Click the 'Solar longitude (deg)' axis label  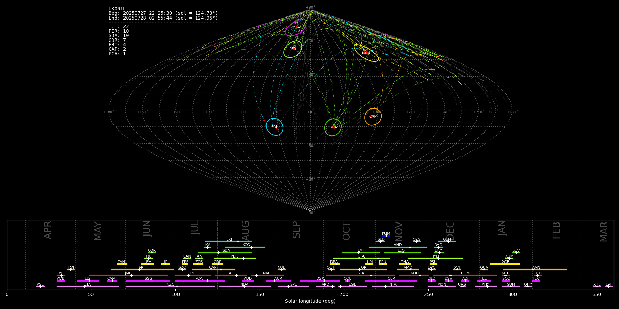coord(310,301)
